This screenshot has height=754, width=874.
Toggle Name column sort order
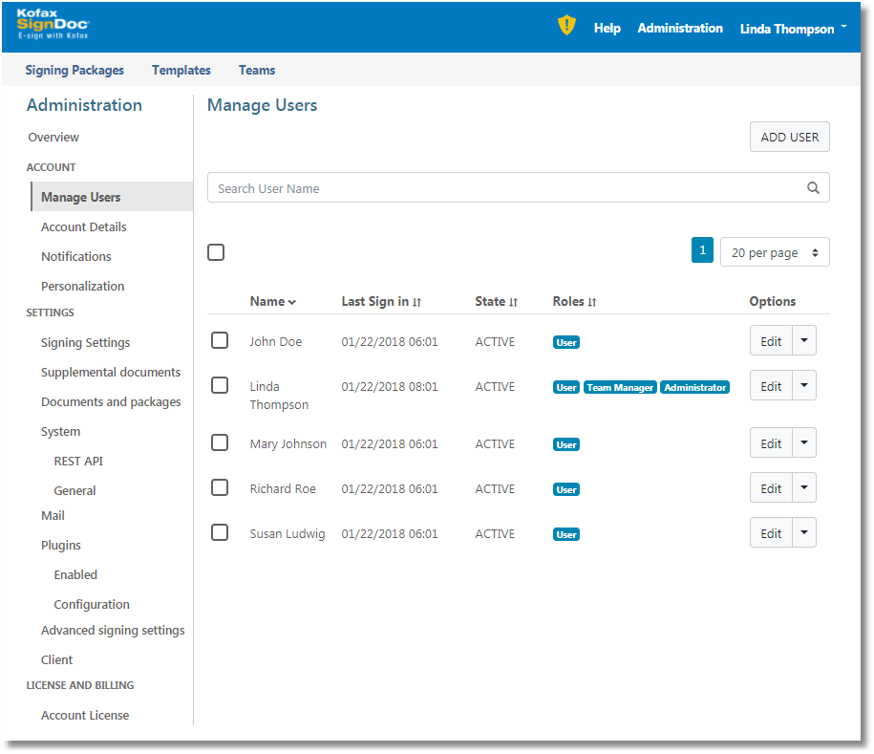pos(272,302)
